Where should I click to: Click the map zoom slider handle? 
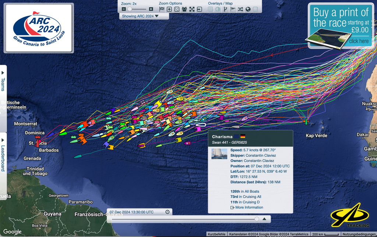[x=130, y=9]
